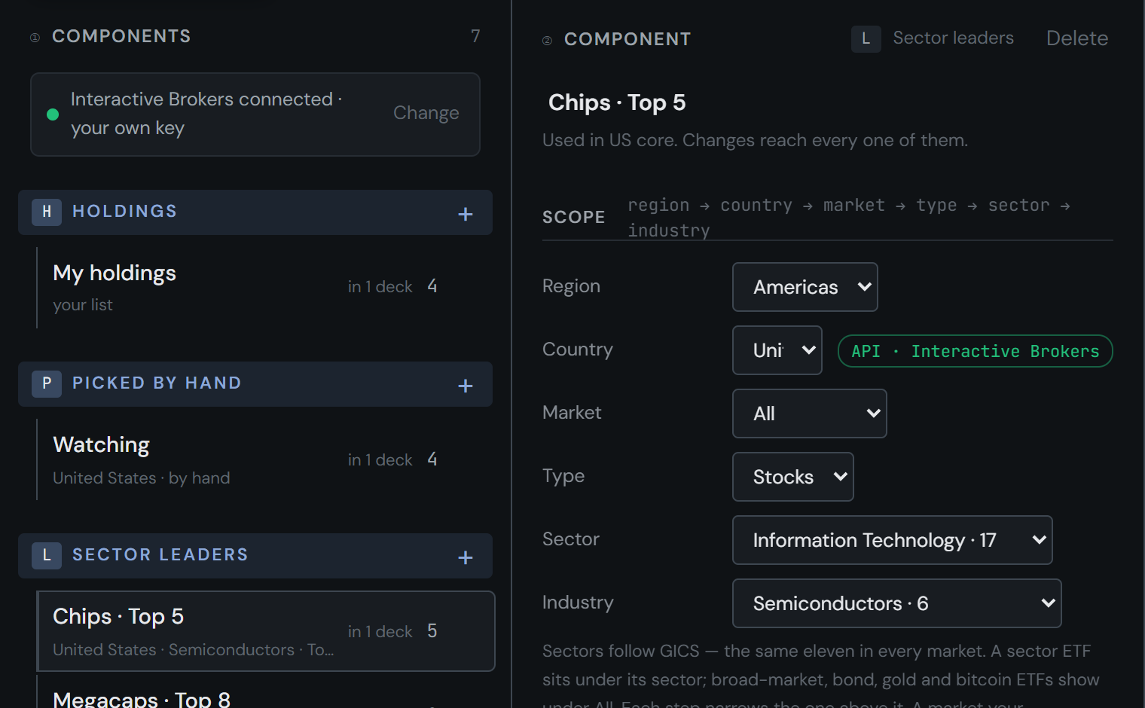Image resolution: width=1145 pixels, height=708 pixels.
Task: Click the 'your list' subtitle under My holdings
Action: click(83, 305)
